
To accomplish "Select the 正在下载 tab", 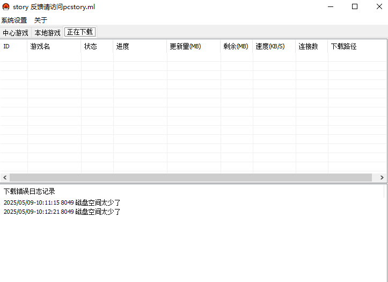I will 80,32.
